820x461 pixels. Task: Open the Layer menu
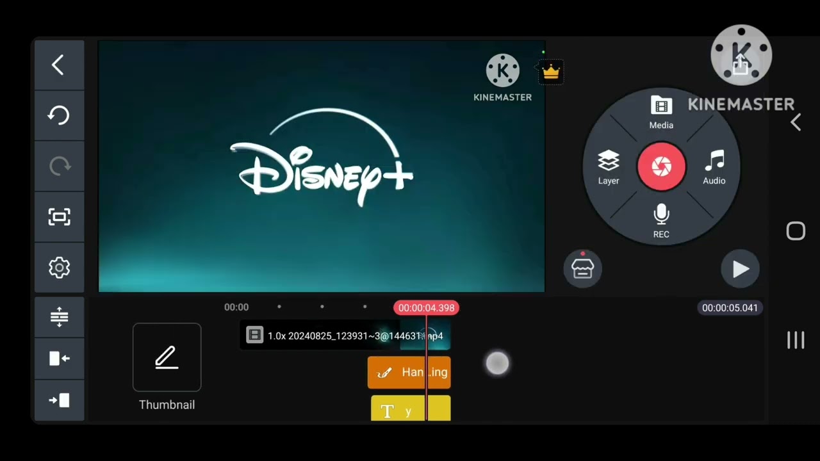point(609,168)
